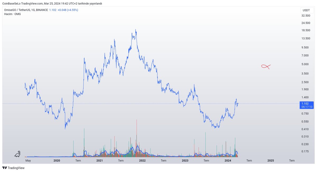The image size is (317, 172).
Task: Select the 2024 label on the time axis
Action: pyautogui.click(x=228, y=160)
